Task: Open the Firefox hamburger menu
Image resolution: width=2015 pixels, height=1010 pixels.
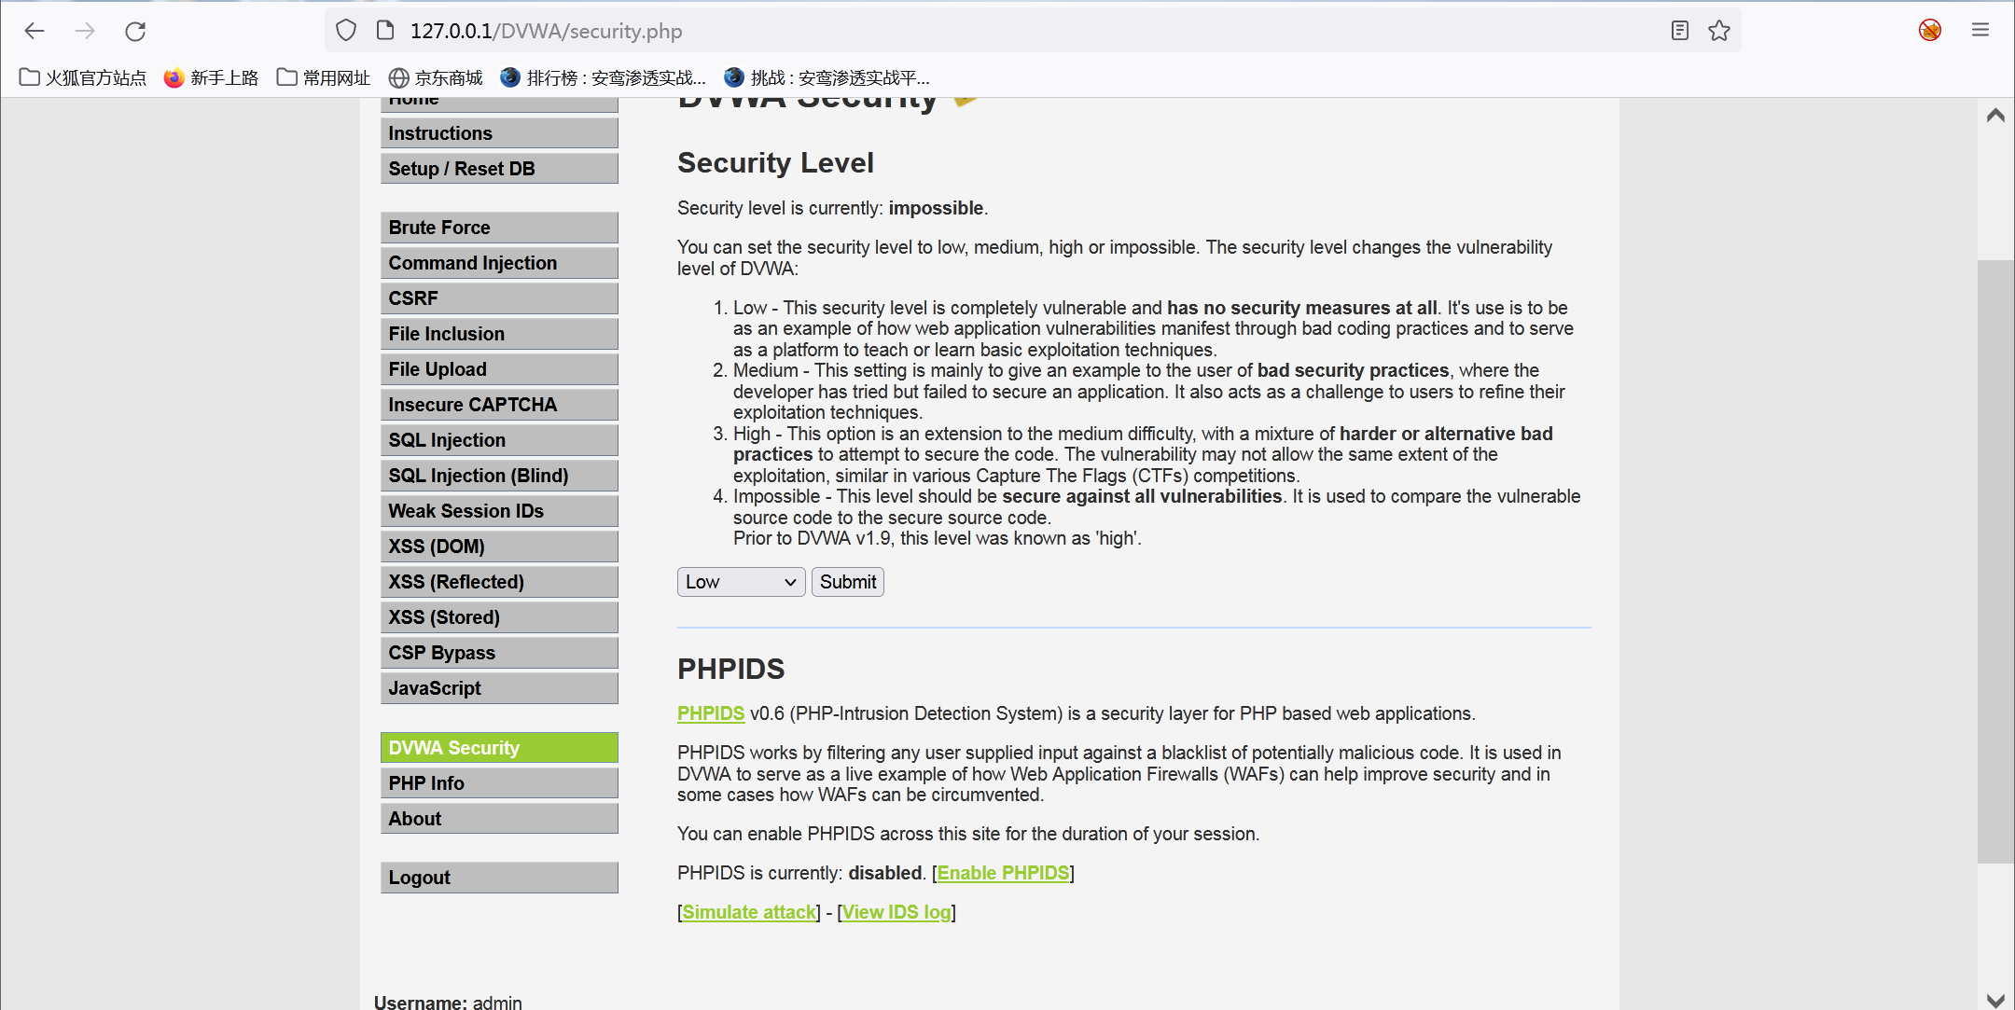Action: [1980, 31]
